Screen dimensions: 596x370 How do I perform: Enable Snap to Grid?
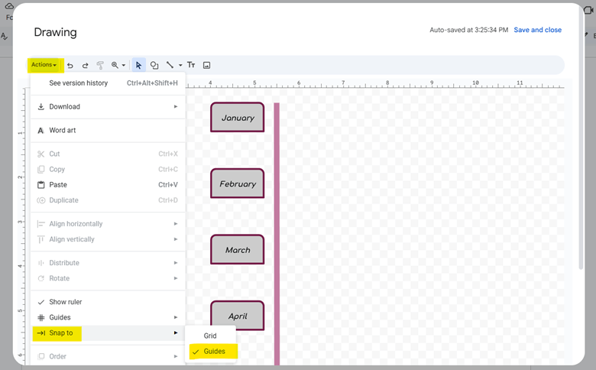pos(210,336)
